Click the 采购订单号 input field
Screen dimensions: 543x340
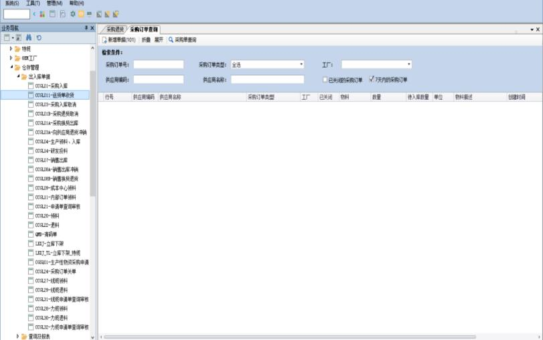tap(158, 65)
